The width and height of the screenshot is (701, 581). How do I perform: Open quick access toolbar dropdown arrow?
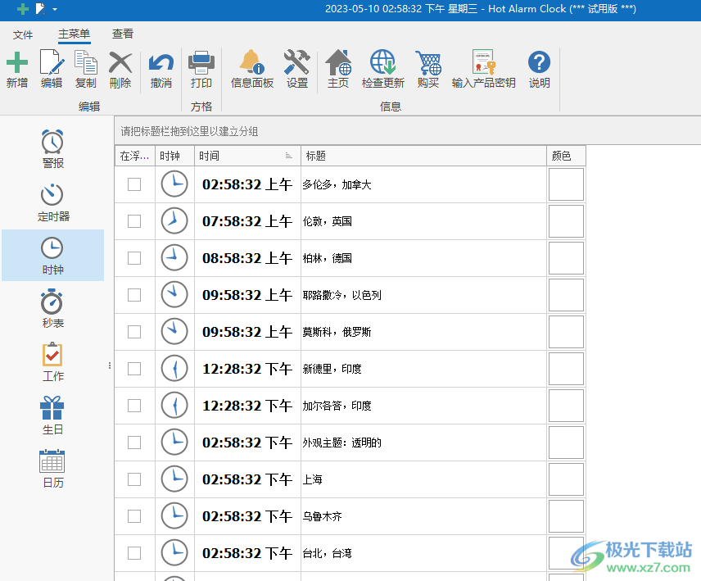click(55, 9)
